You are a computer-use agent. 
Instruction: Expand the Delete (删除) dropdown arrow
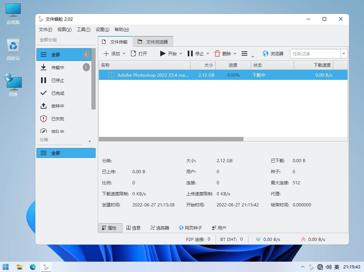[x=235, y=54]
